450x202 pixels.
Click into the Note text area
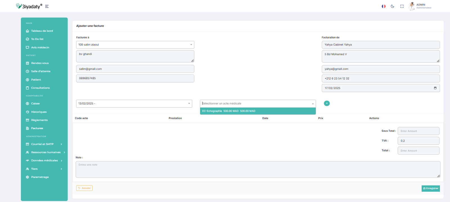(x=258, y=169)
